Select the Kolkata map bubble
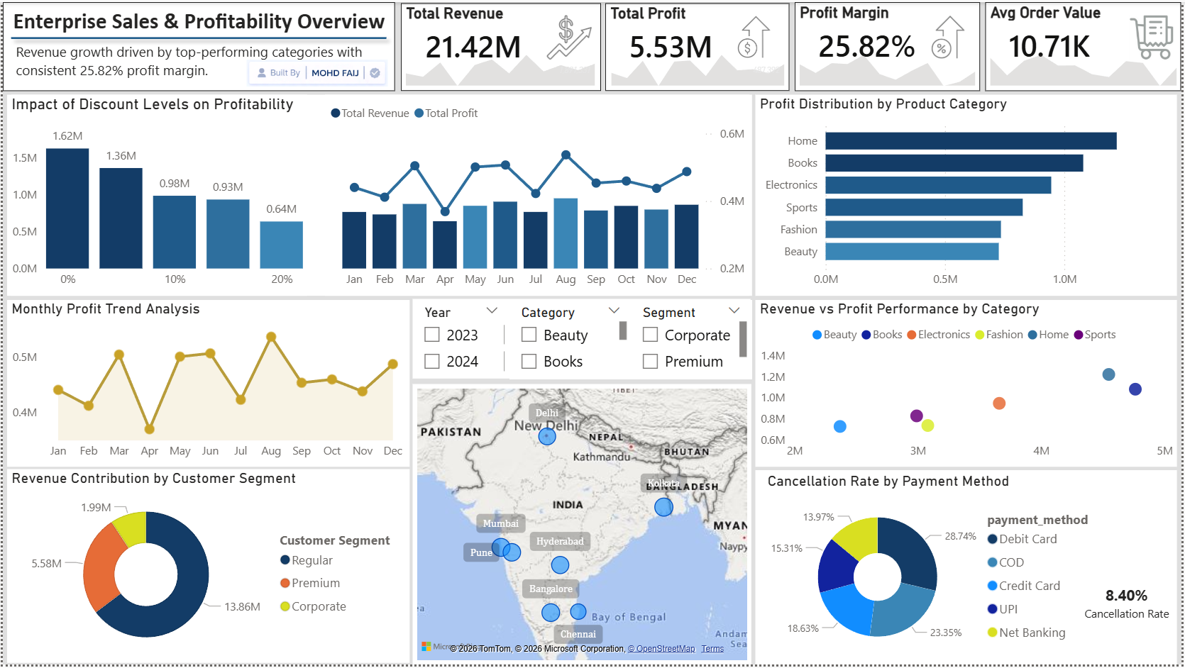This screenshot has width=1185, height=668. pyautogui.click(x=663, y=507)
